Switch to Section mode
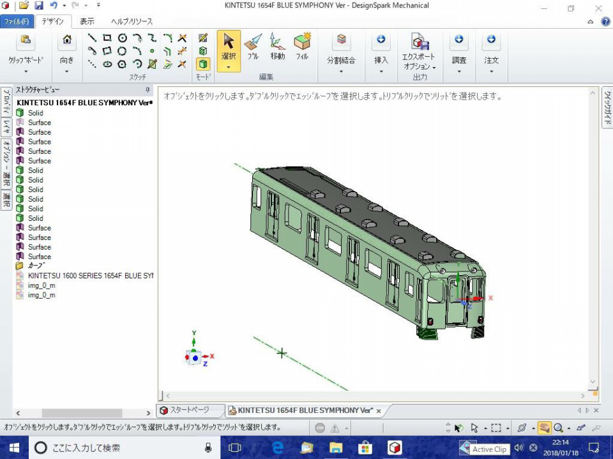613x459 pixels. 203,51
